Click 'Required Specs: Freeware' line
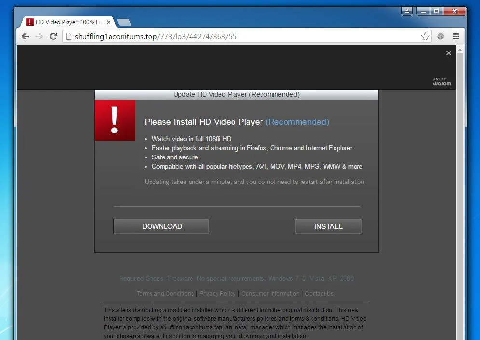 pos(236,279)
